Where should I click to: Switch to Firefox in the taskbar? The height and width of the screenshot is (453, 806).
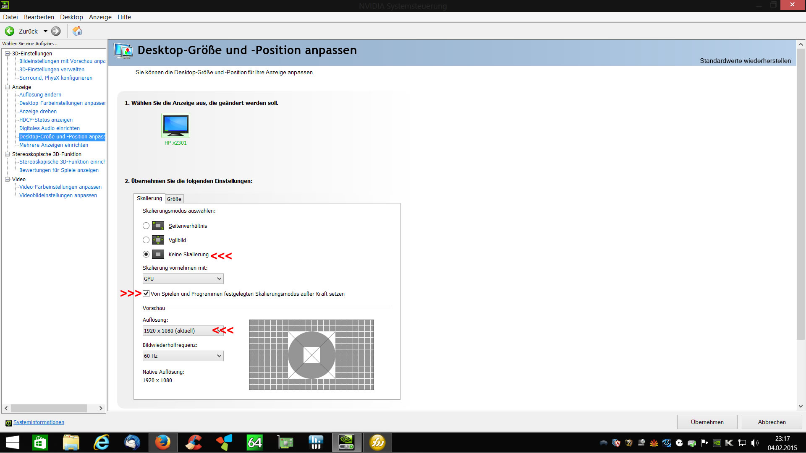(163, 443)
